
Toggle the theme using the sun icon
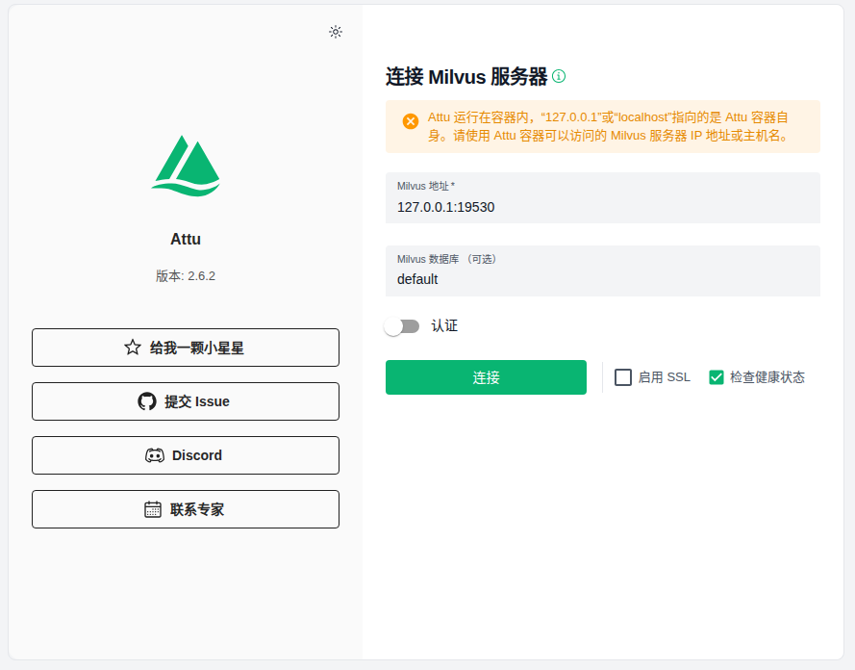[x=336, y=32]
